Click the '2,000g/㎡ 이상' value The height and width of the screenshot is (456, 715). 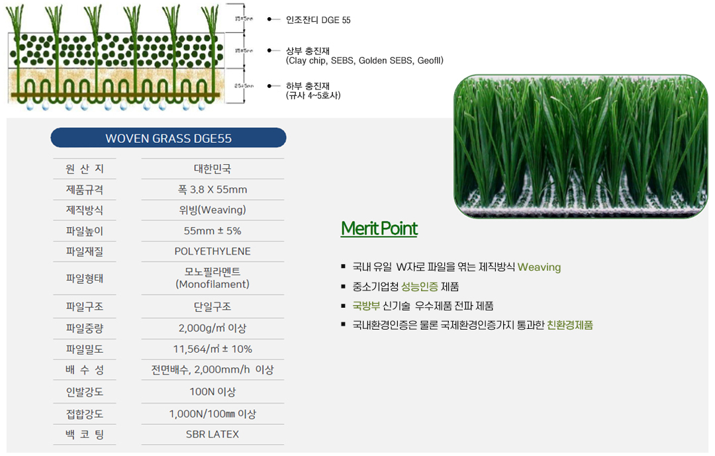[x=213, y=328]
